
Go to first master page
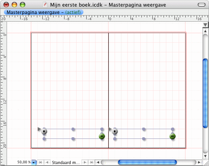tap(40, 163)
